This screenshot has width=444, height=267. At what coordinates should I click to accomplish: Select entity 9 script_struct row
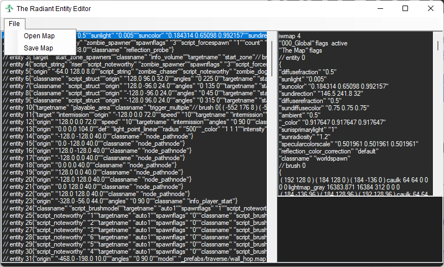click(135, 100)
